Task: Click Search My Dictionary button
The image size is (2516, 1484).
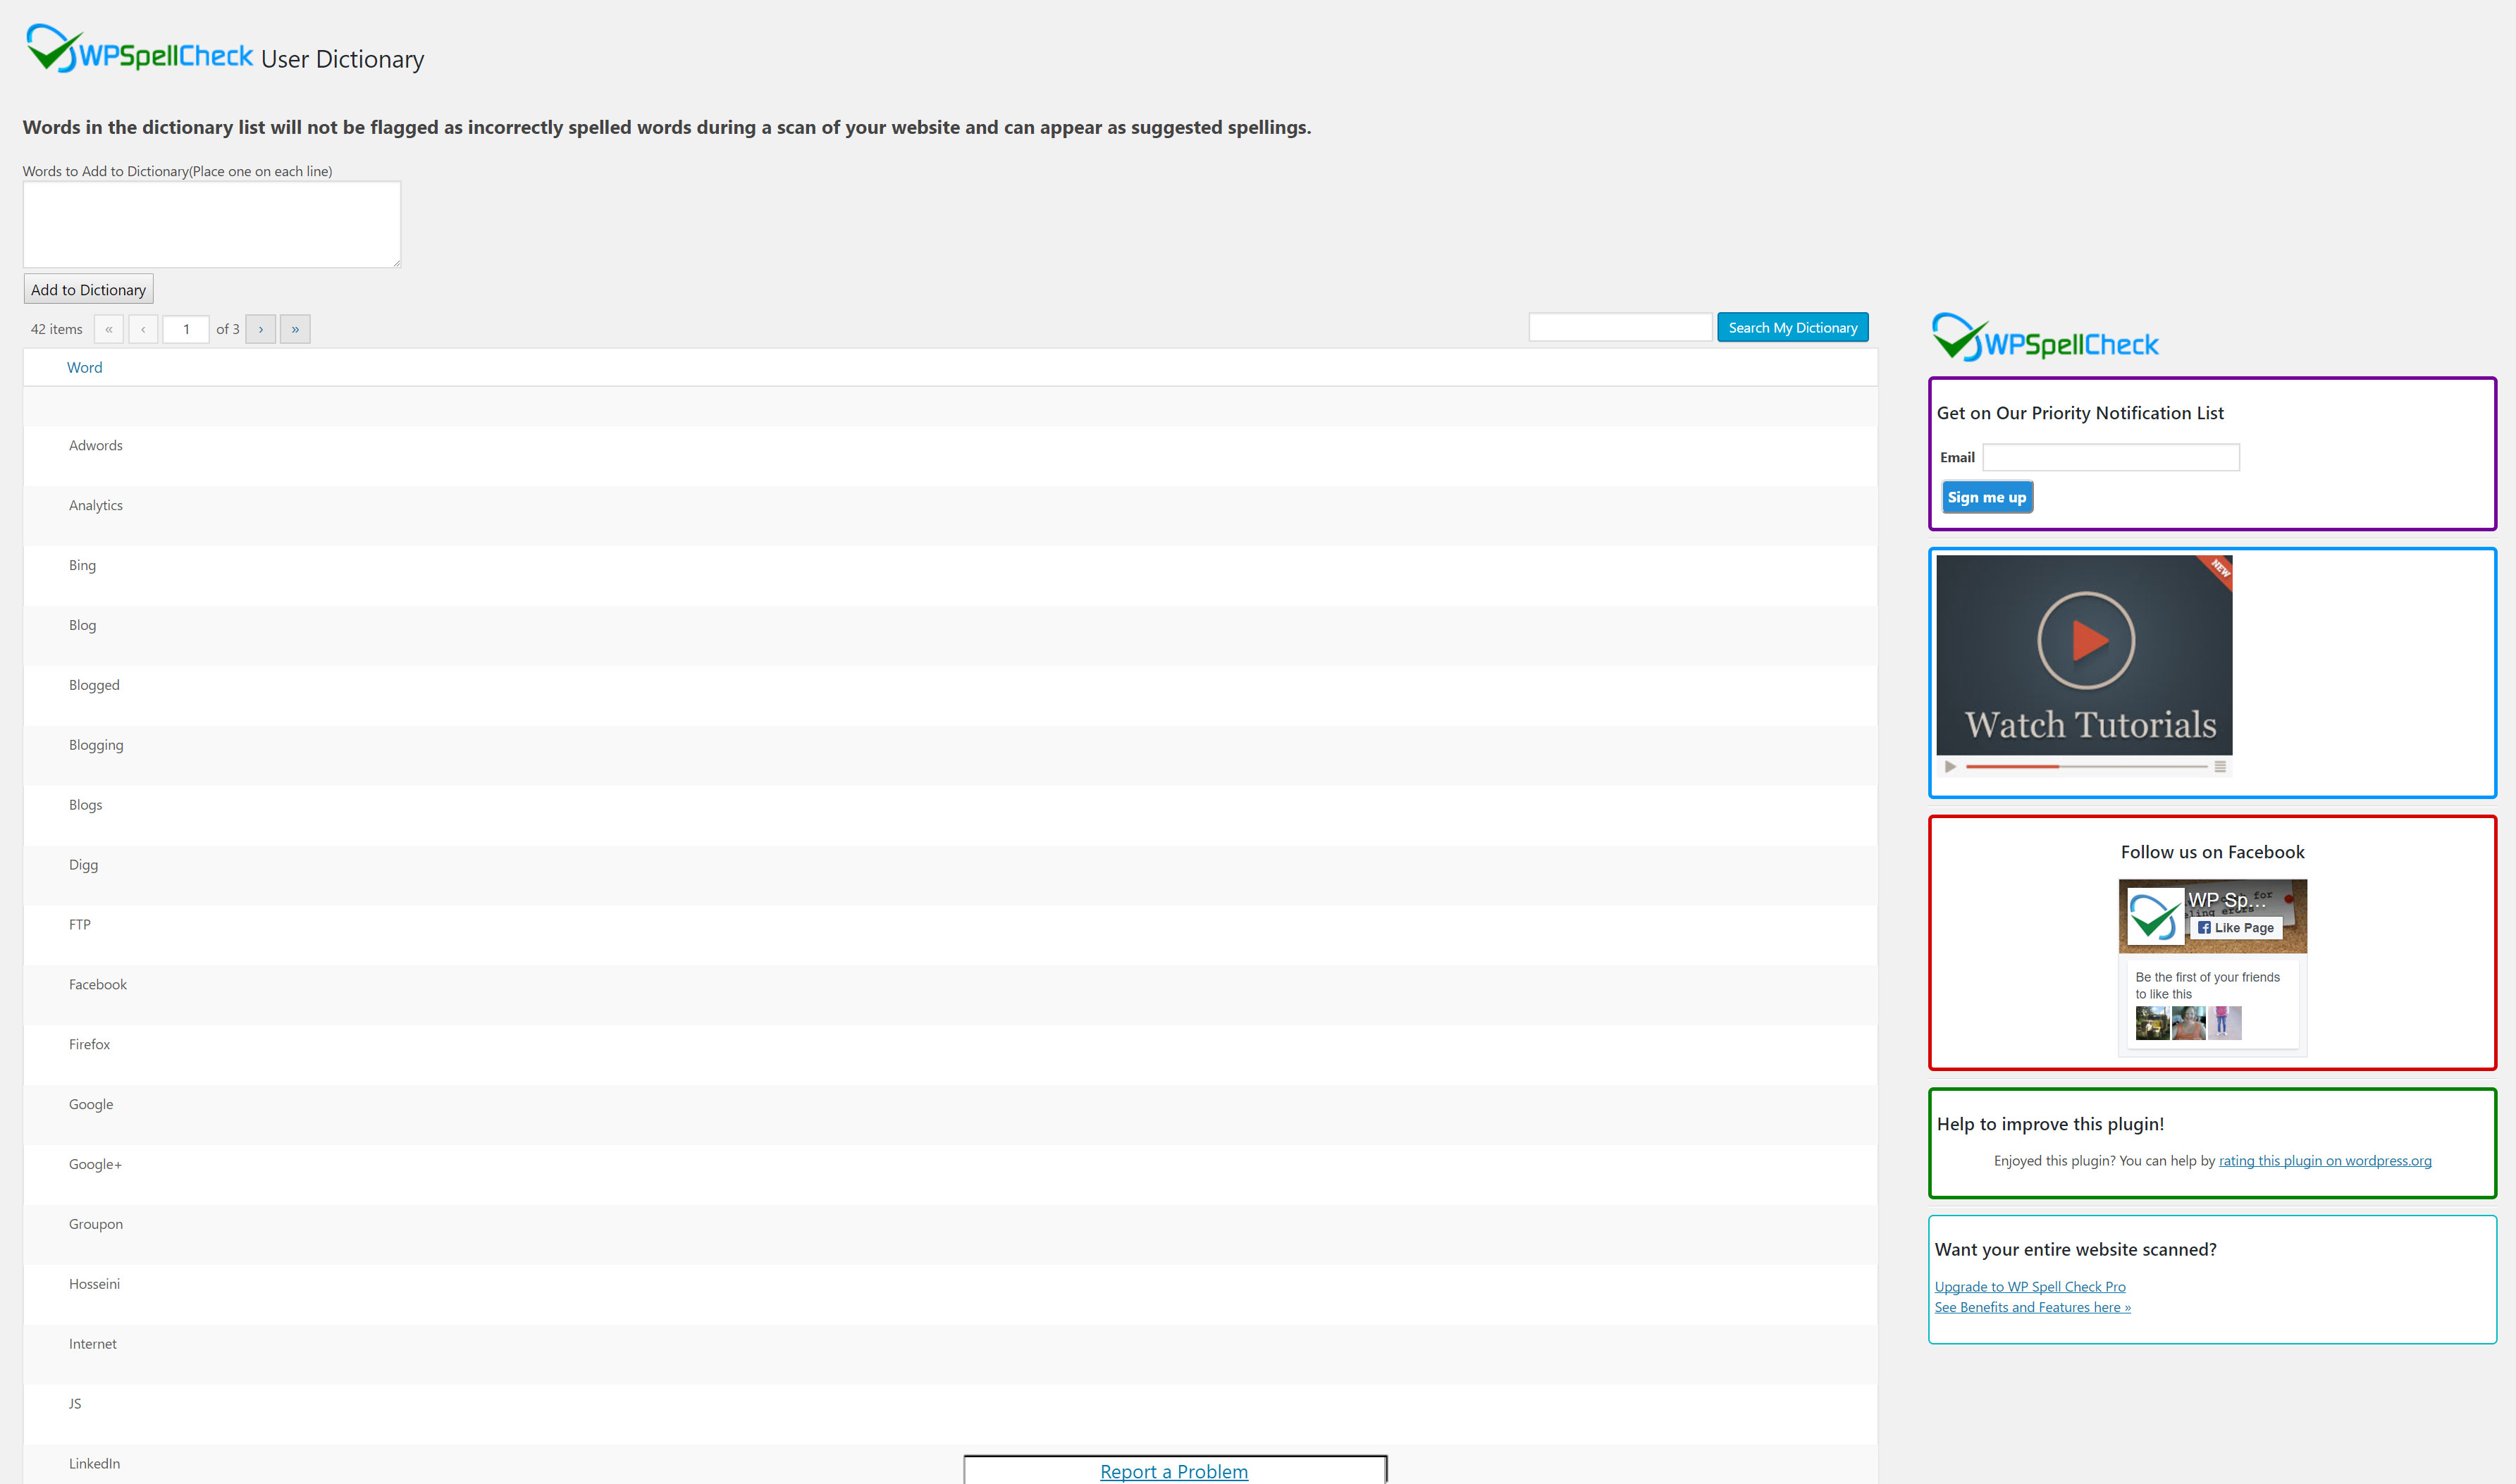Action: click(x=1792, y=328)
